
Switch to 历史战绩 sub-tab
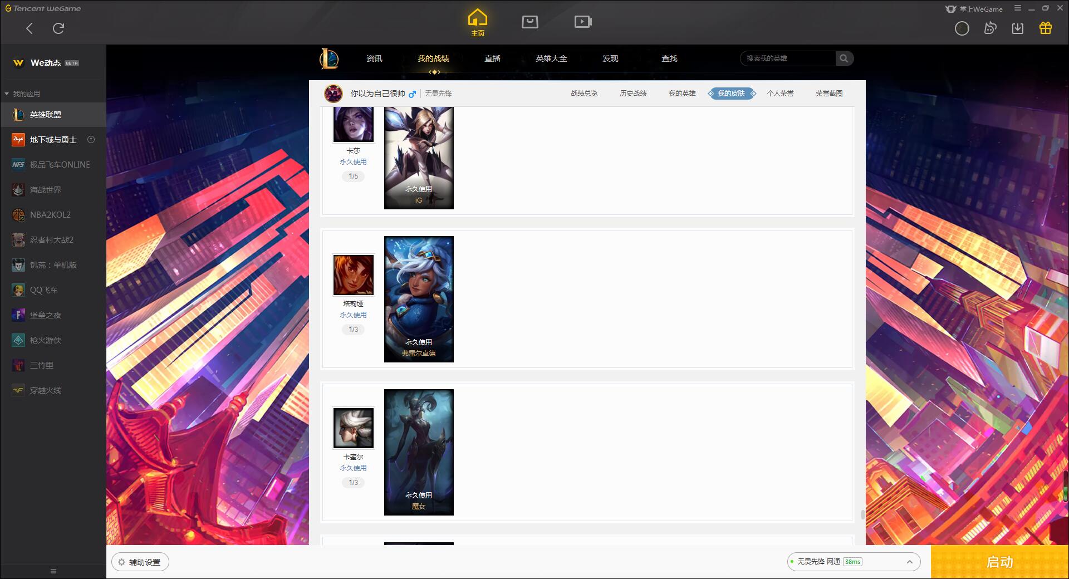(633, 94)
